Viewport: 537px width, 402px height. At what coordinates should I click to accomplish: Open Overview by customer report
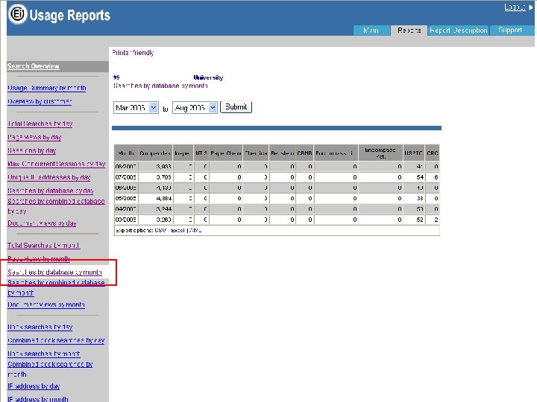tap(40, 101)
